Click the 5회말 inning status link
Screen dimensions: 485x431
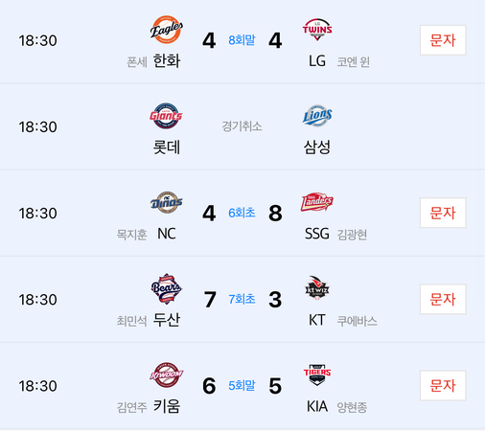tap(242, 385)
